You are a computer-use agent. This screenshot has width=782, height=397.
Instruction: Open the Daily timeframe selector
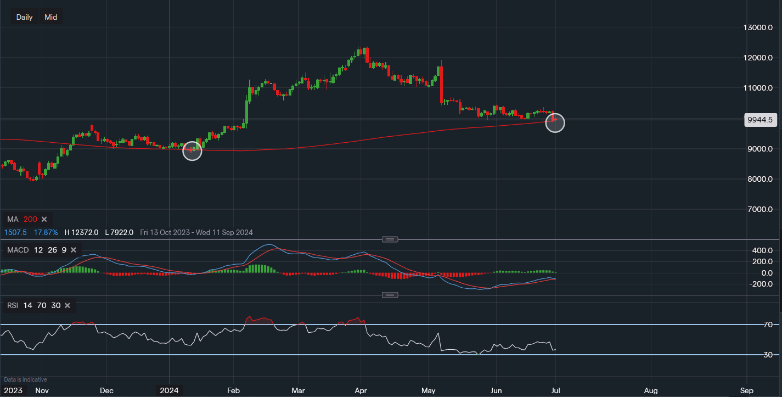click(24, 17)
